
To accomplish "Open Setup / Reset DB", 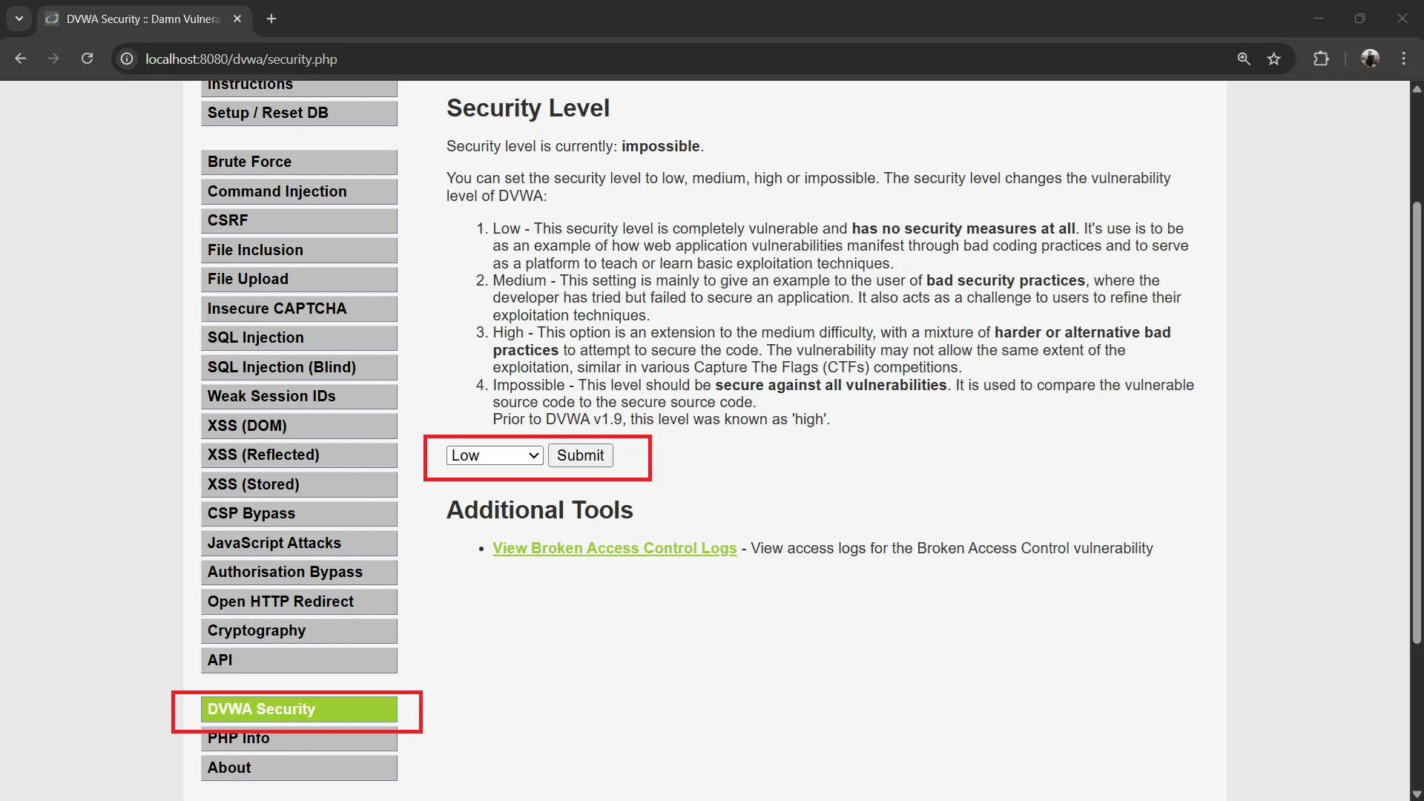I will [x=299, y=113].
